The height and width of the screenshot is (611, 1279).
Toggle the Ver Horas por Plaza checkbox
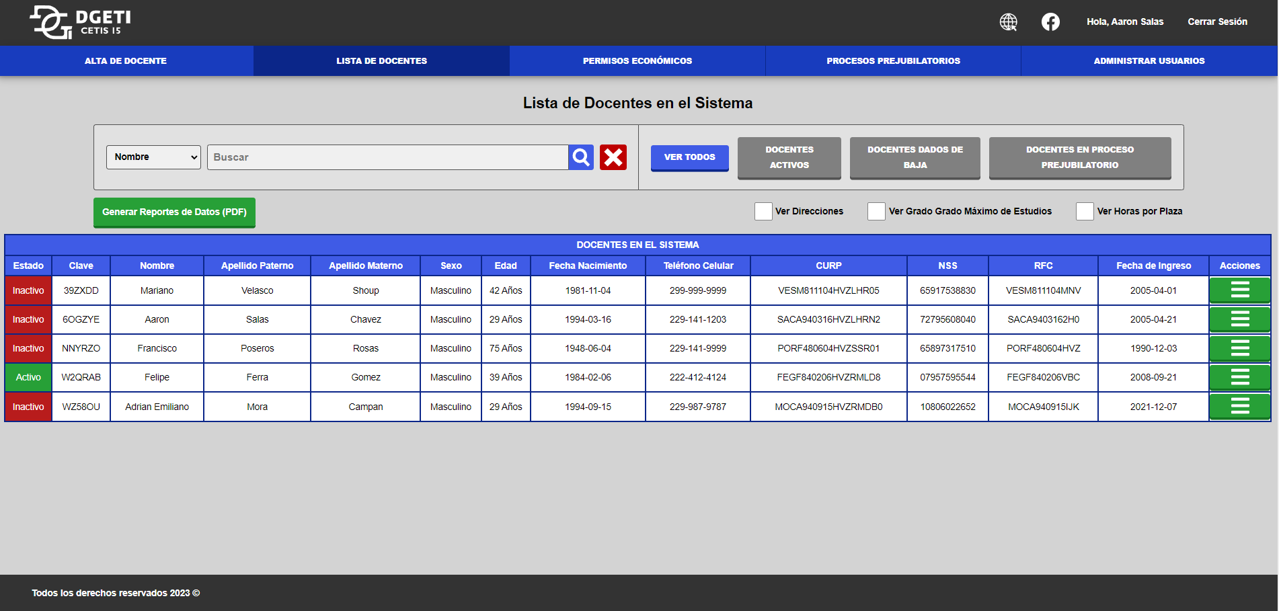1084,211
